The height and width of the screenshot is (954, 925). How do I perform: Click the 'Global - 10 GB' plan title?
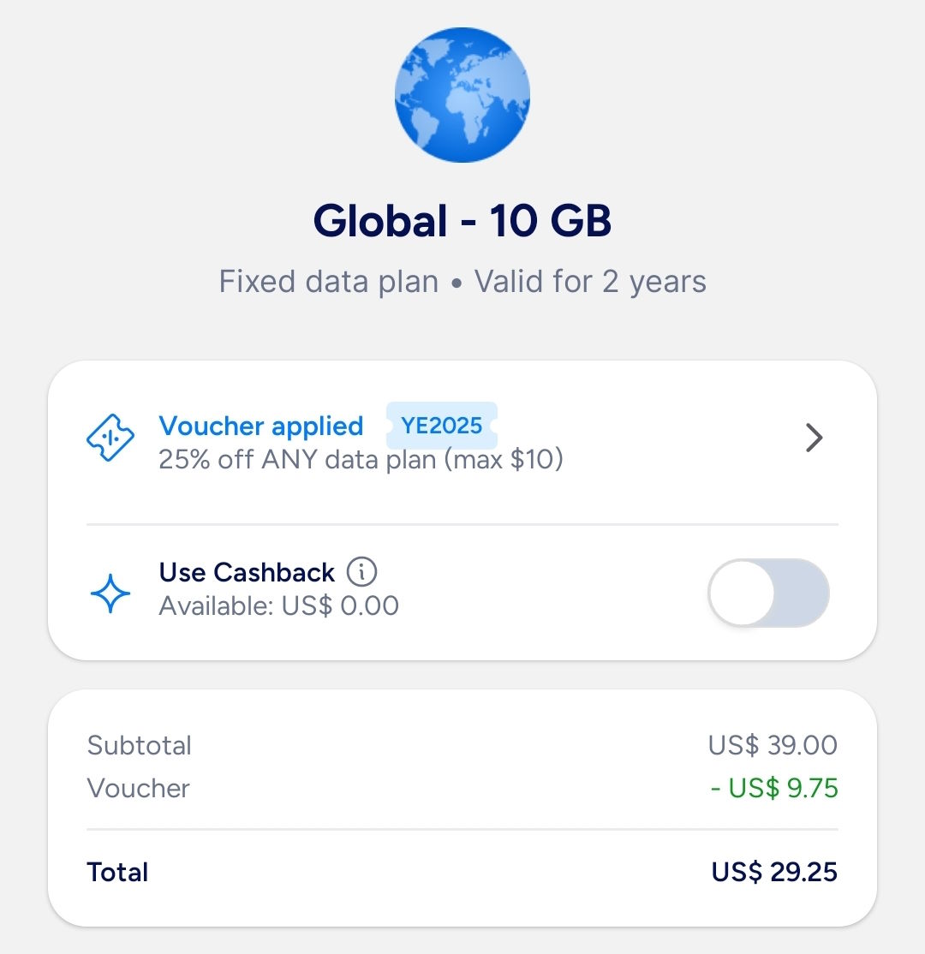point(462,221)
